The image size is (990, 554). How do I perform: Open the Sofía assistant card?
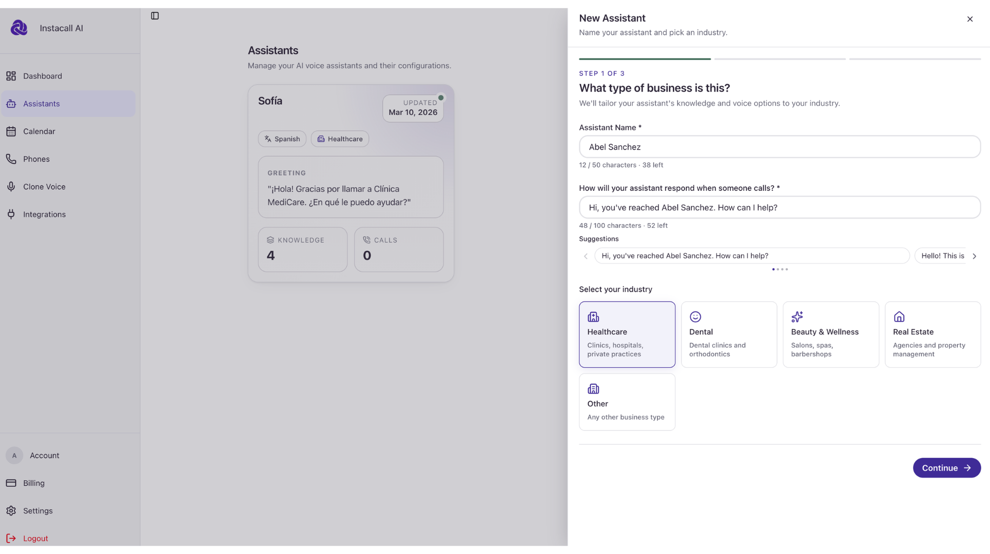pyautogui.click(x=351, y=183)
